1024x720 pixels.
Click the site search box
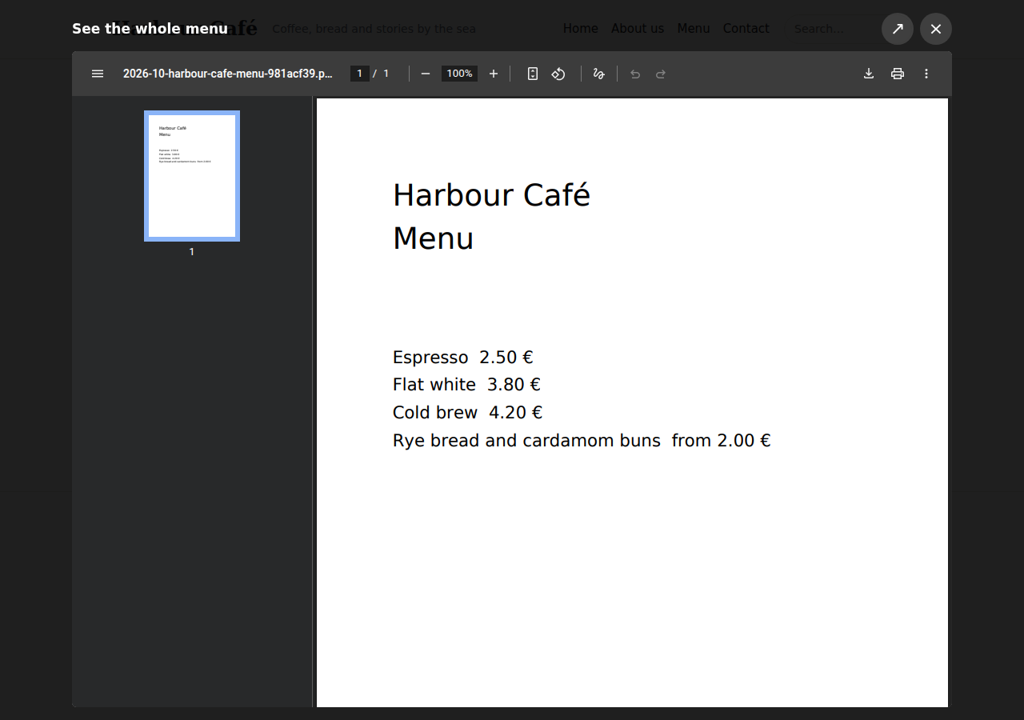click(829, 29)
